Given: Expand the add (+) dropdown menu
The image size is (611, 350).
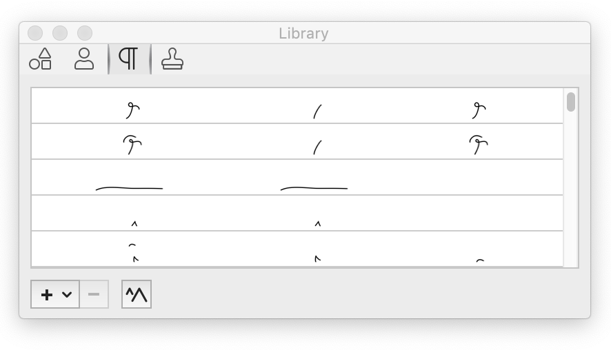Looking at the screenshot, I should click(x=56, y=294).
